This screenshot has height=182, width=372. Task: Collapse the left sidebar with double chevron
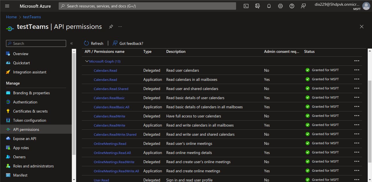tap(72, 43)
